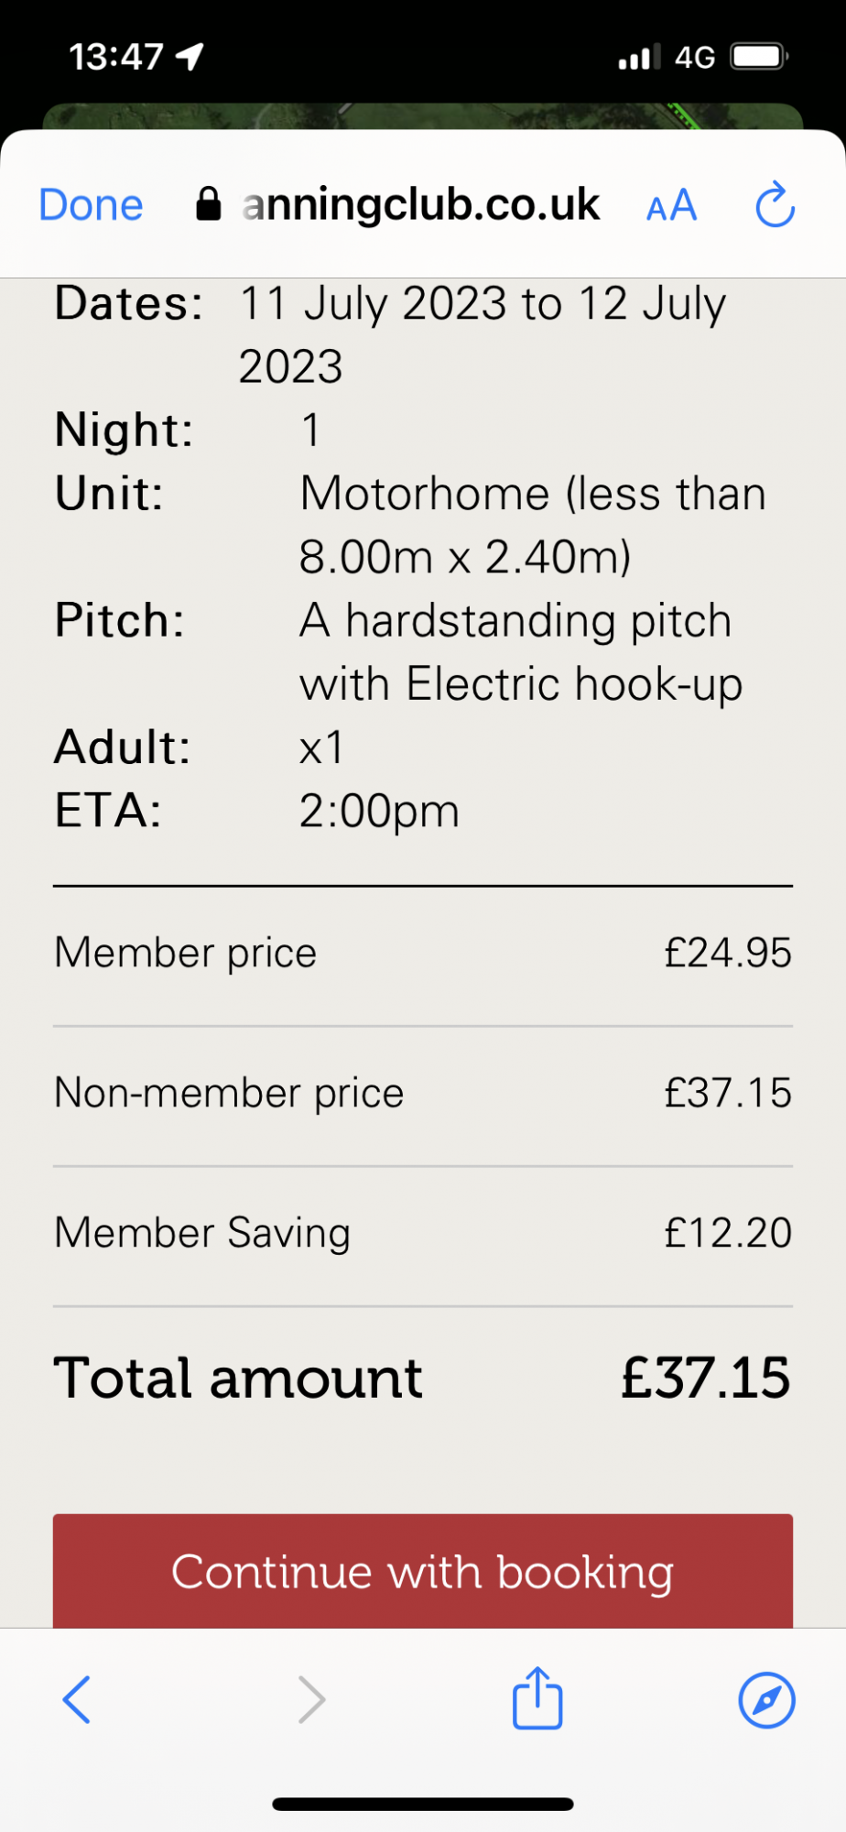Viewport: 846px width, 1832px height.
Task: Go forward with the right chevron
Action: (312, 1700)
